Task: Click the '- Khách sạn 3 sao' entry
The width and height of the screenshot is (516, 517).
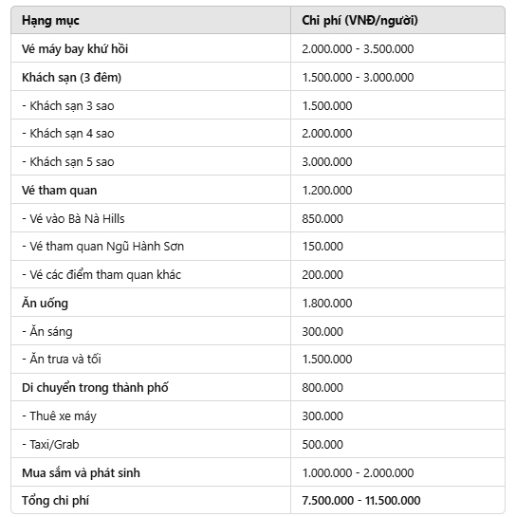Action: click(x=68, y=106)
